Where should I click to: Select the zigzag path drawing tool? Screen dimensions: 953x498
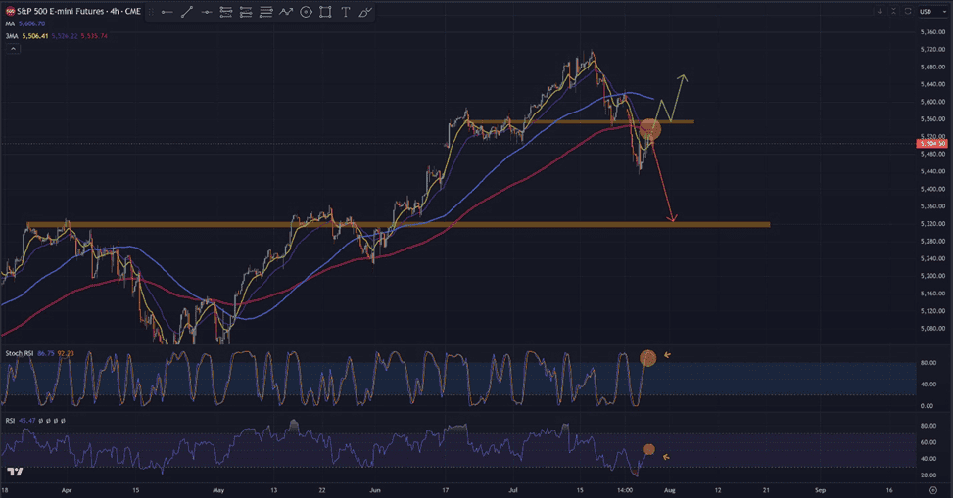tap(286, 12)
